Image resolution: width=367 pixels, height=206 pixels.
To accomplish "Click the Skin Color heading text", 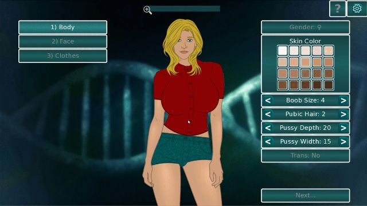I will 305,41.
